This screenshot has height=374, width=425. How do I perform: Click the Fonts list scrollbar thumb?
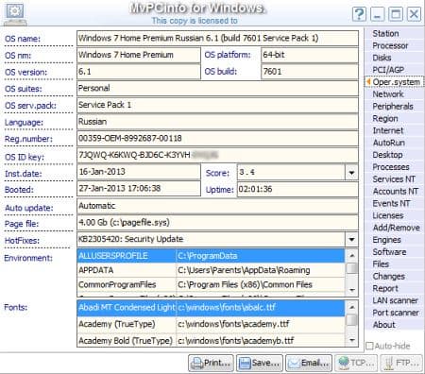pos(352,320)
